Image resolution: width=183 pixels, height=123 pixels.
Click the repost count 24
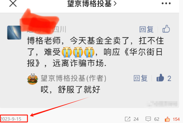point(136,119)
